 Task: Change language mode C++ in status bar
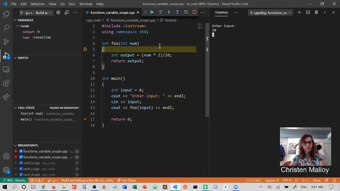[x=305, y=180]
